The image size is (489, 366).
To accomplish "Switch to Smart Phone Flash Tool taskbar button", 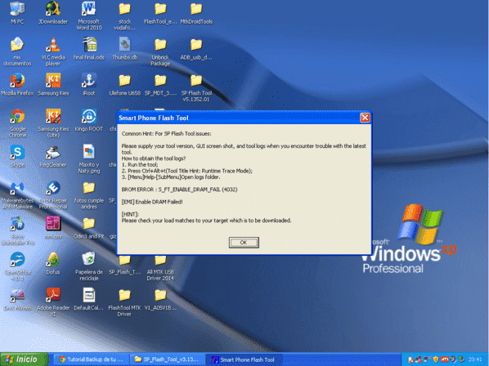I will (x=244, y=359).
